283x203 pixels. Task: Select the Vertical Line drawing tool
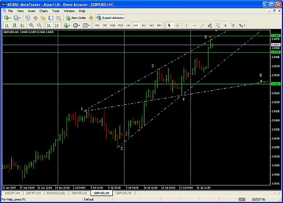coord(187,25)
